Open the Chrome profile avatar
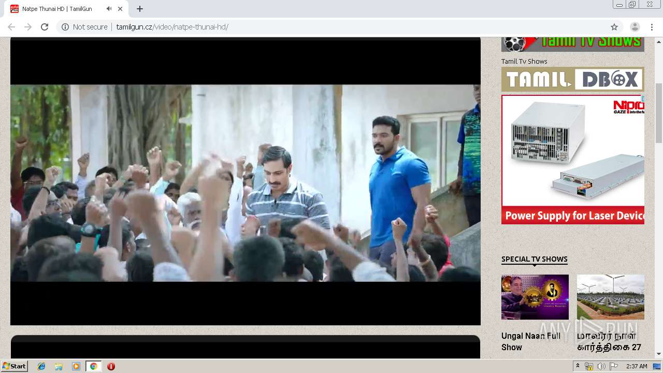 [635, 27]
